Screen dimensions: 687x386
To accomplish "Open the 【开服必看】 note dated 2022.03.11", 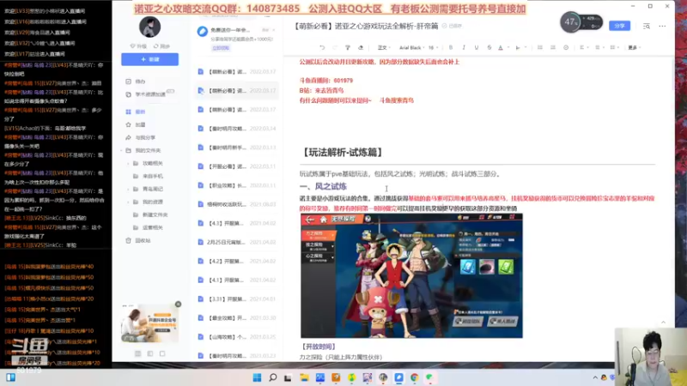I will pyautogui.click(x=237, y=166).
